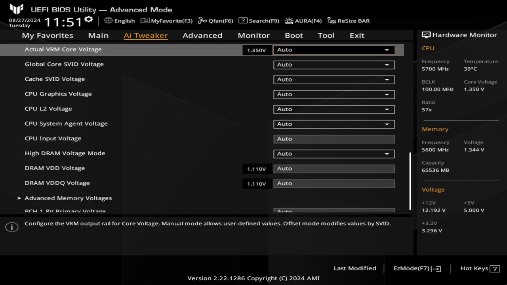Click the info icon beside the help text
The height and width of the screenshot is (285, 507).
click(12, 227)
